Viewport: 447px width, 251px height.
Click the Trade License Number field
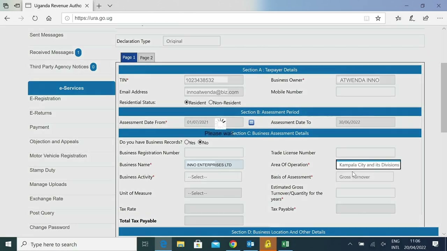(365, 153)
